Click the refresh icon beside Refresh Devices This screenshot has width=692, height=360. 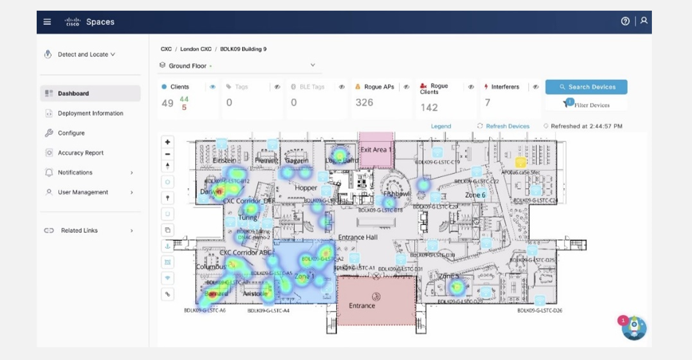480,126
